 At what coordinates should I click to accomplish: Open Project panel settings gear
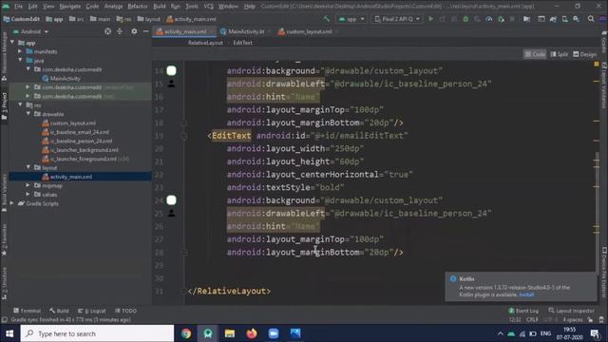pyautogui.click(x=134, y=31)
